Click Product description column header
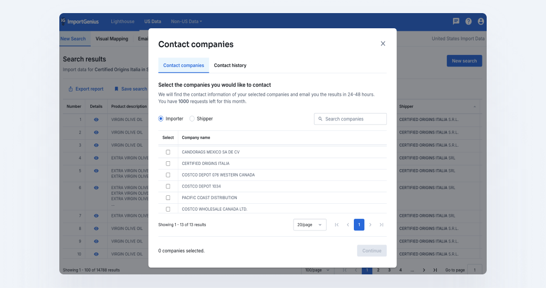Screen dimensions: 546x288 (x=129, y=107)
